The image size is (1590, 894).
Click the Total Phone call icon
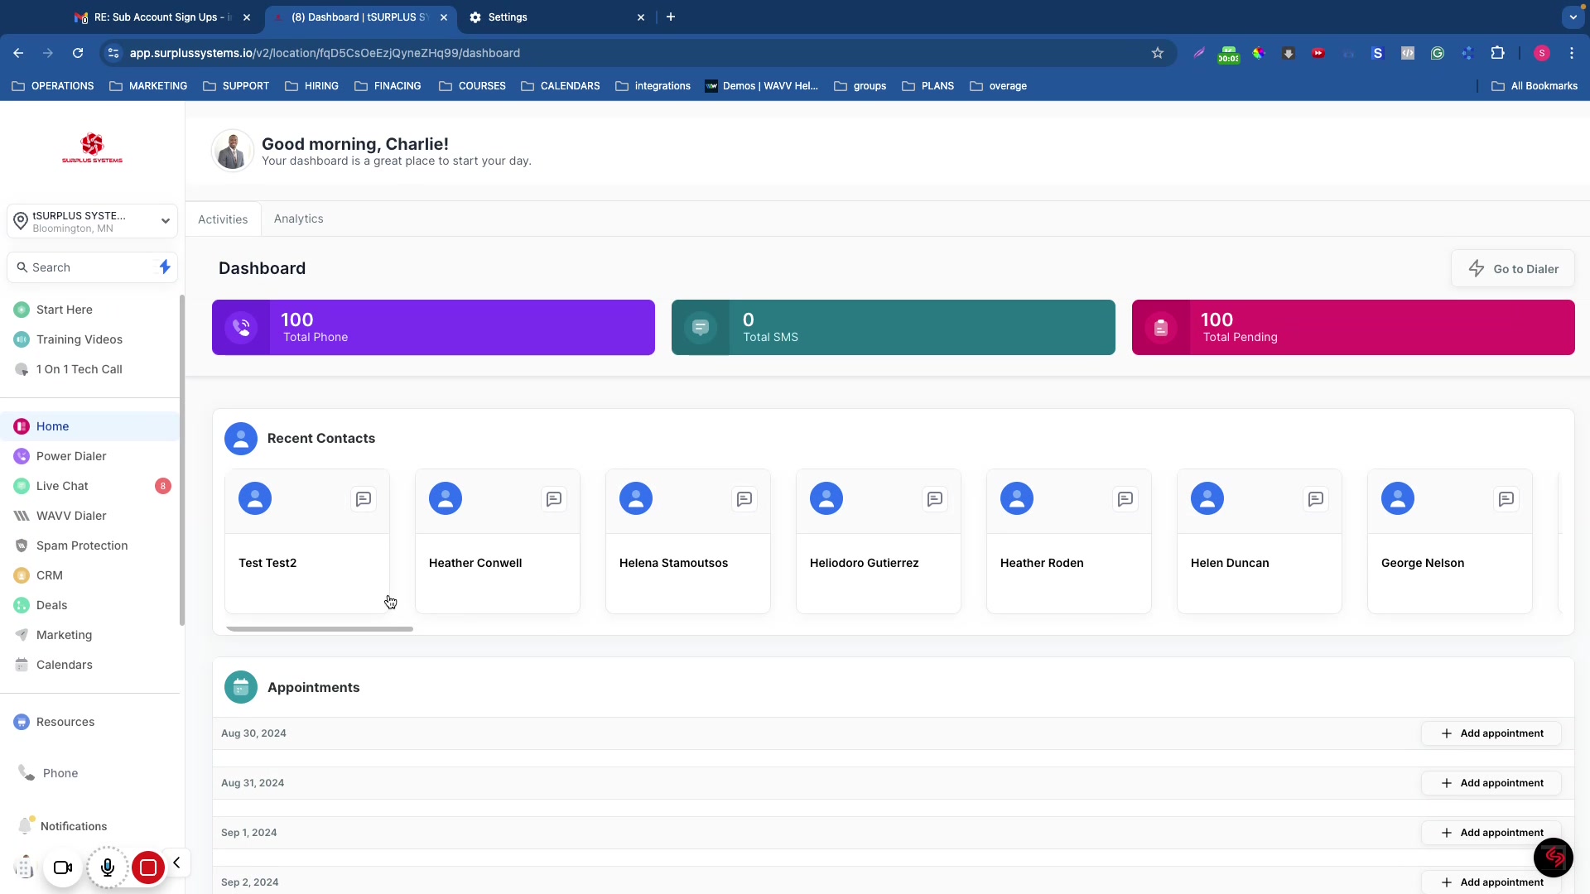[x=241, y=328]
